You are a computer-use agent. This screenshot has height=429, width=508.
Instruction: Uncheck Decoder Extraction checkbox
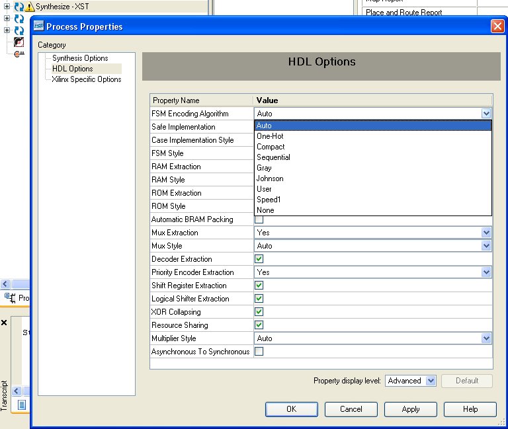pos(259,259)
